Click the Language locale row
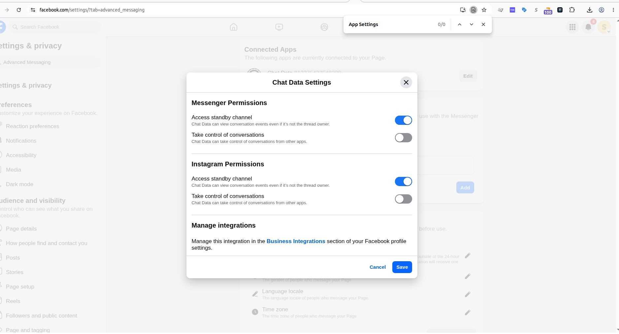Image resolution: width=619 pixels, height=334 pixels. click(x=361, y=294)
